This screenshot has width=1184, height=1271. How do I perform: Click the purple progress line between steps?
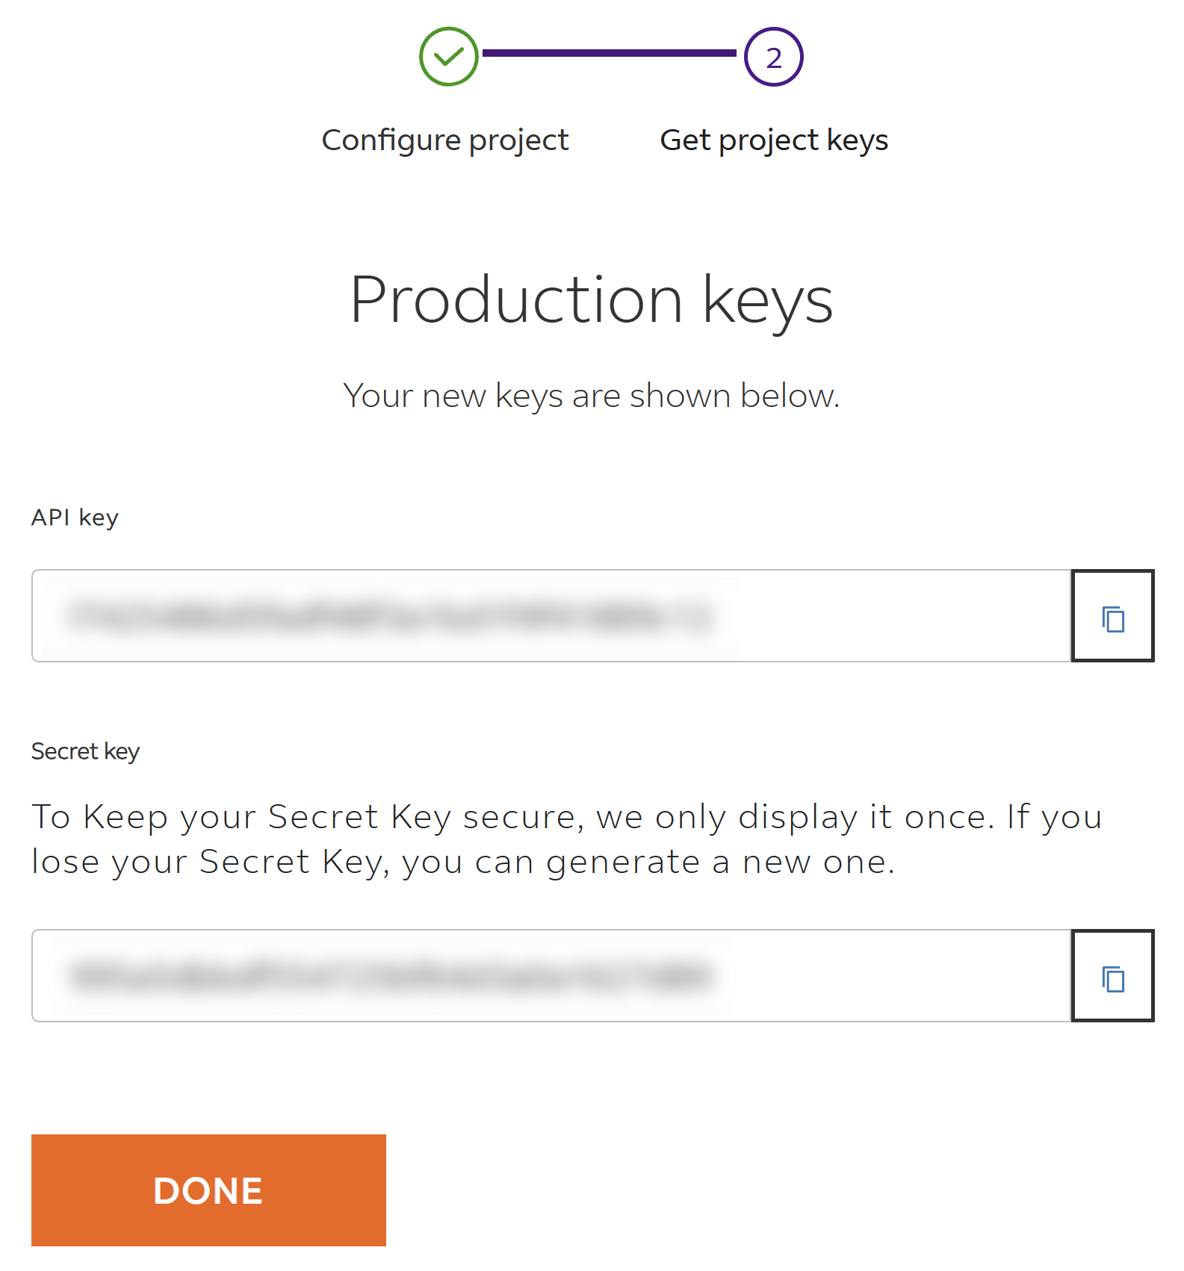610,53
